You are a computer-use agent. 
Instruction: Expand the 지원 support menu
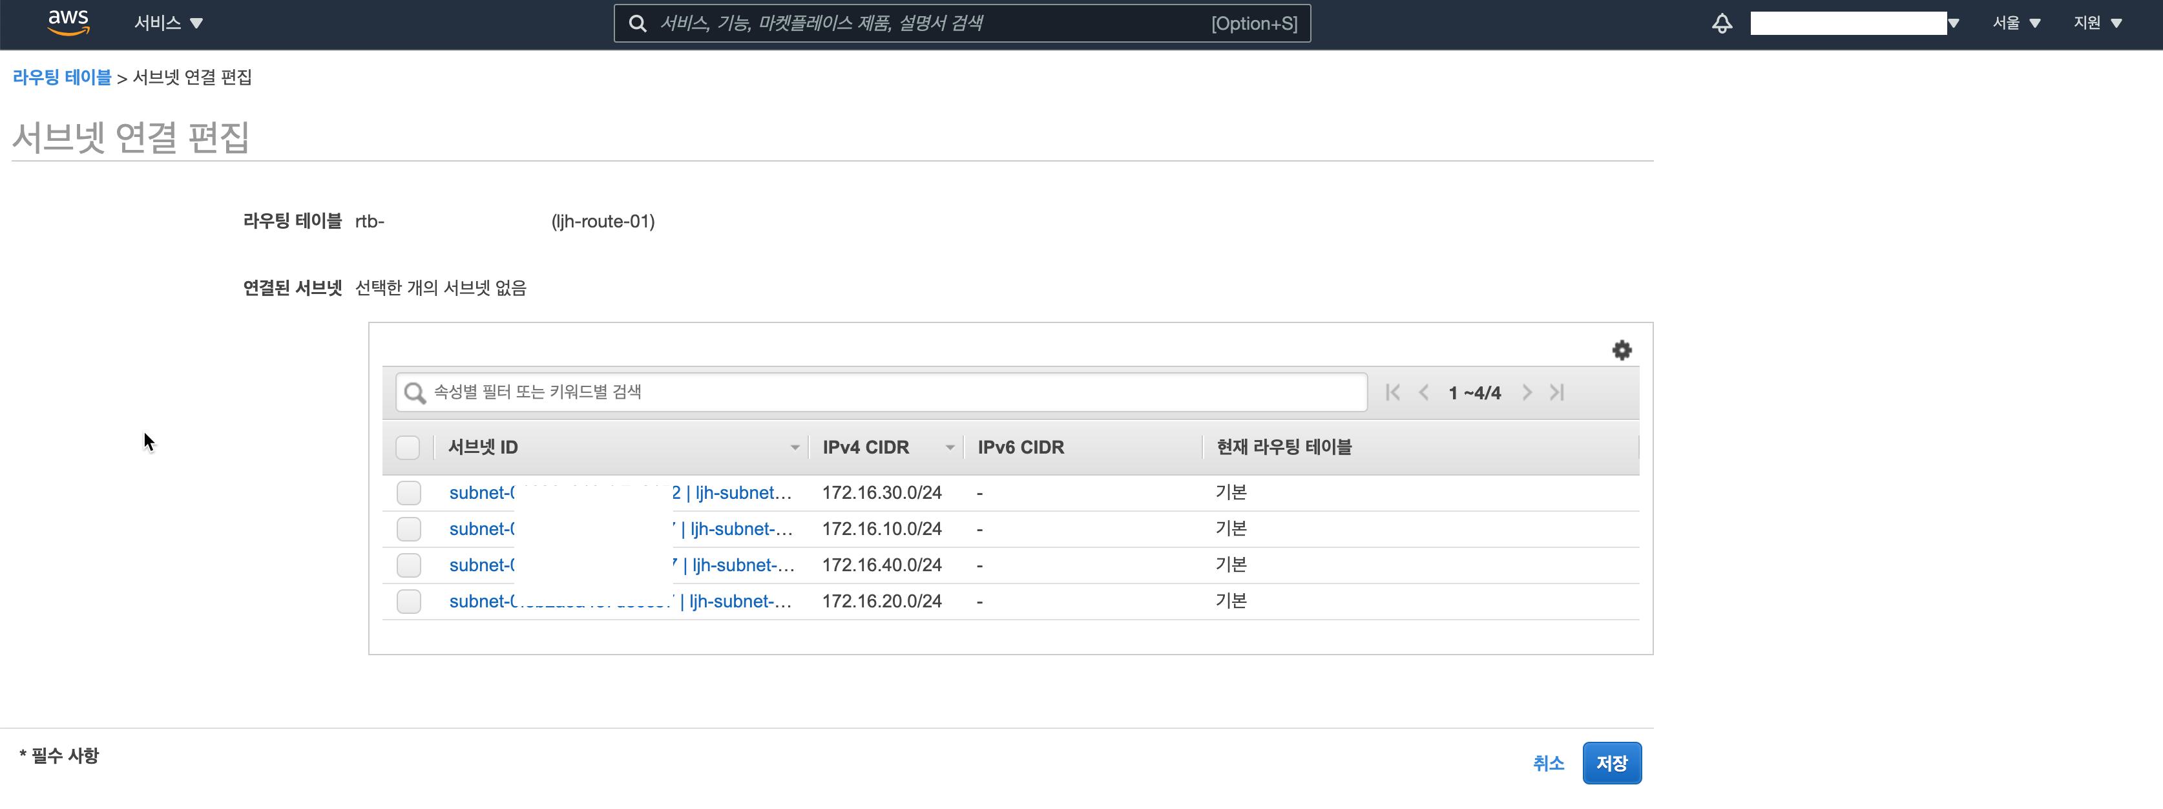[x=2098, y=23]
